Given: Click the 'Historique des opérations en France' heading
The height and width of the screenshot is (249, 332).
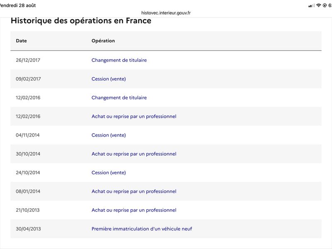Looking at the screenshot, I should [x=81, y=21].
